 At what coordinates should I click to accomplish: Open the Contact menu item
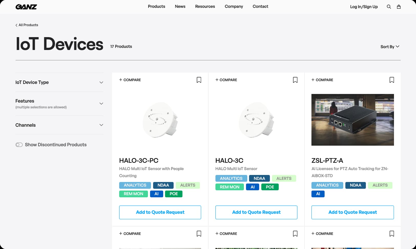click(260, 6)
